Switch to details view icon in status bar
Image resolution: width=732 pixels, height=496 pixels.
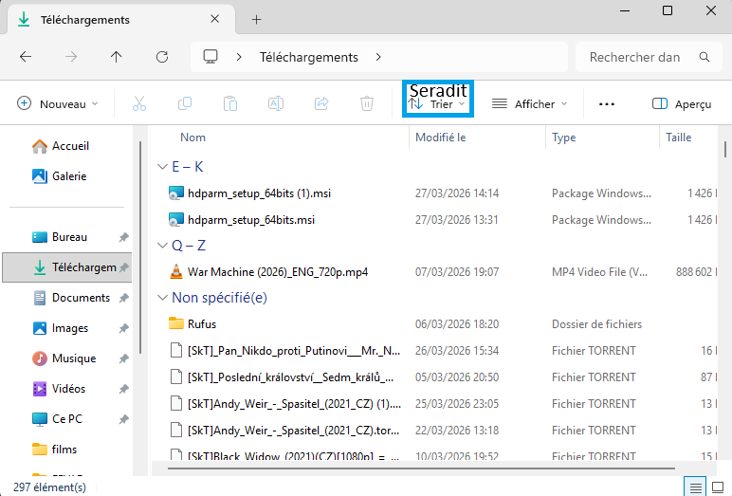(x=696, y=487)
